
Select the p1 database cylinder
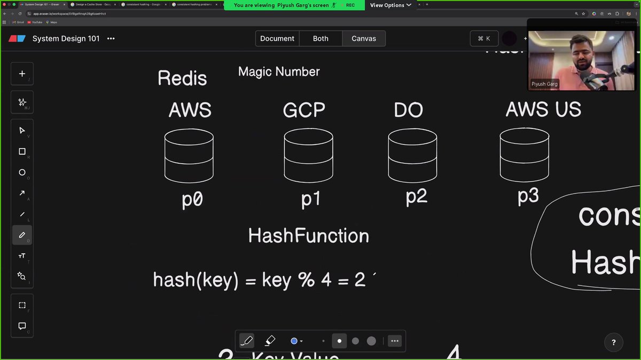pyautogui.click(x=308, y=155)
